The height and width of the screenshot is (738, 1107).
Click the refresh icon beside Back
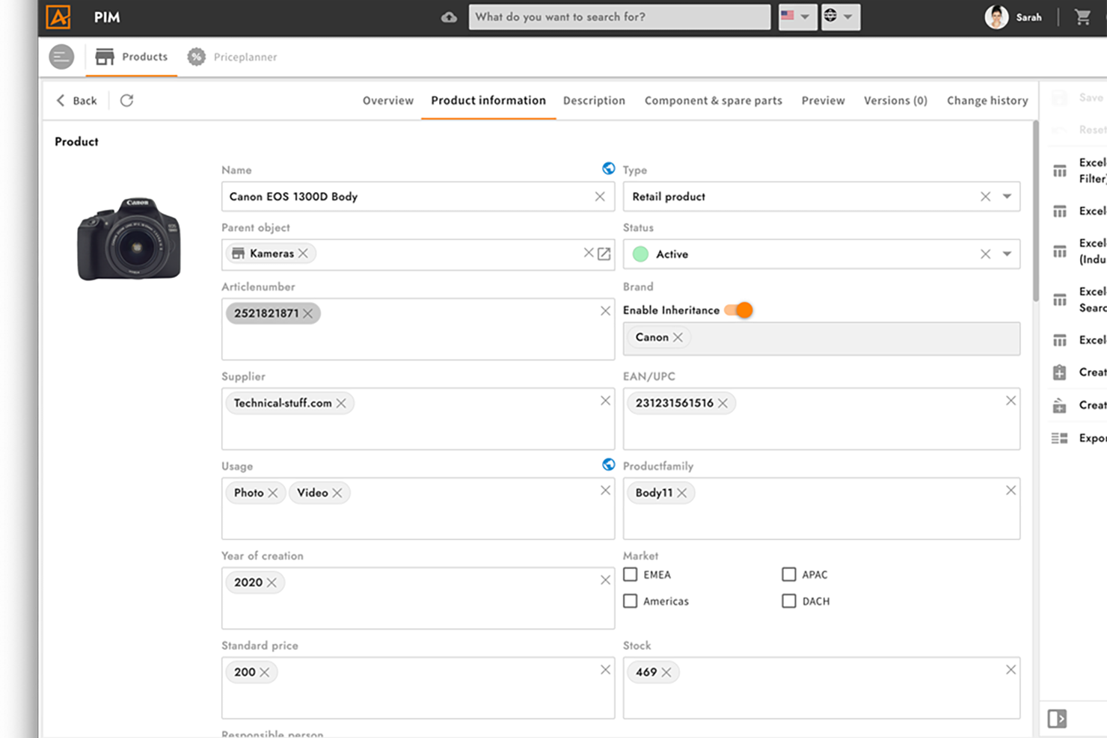tap(126, 100)
